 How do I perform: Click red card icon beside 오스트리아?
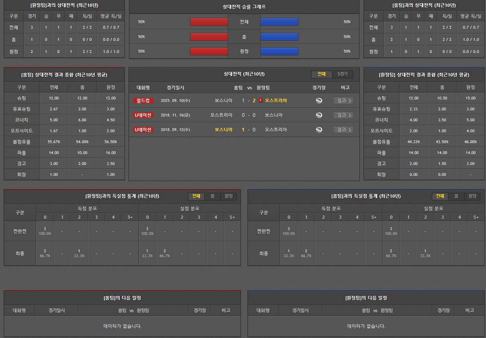click(x=261, y=101)
